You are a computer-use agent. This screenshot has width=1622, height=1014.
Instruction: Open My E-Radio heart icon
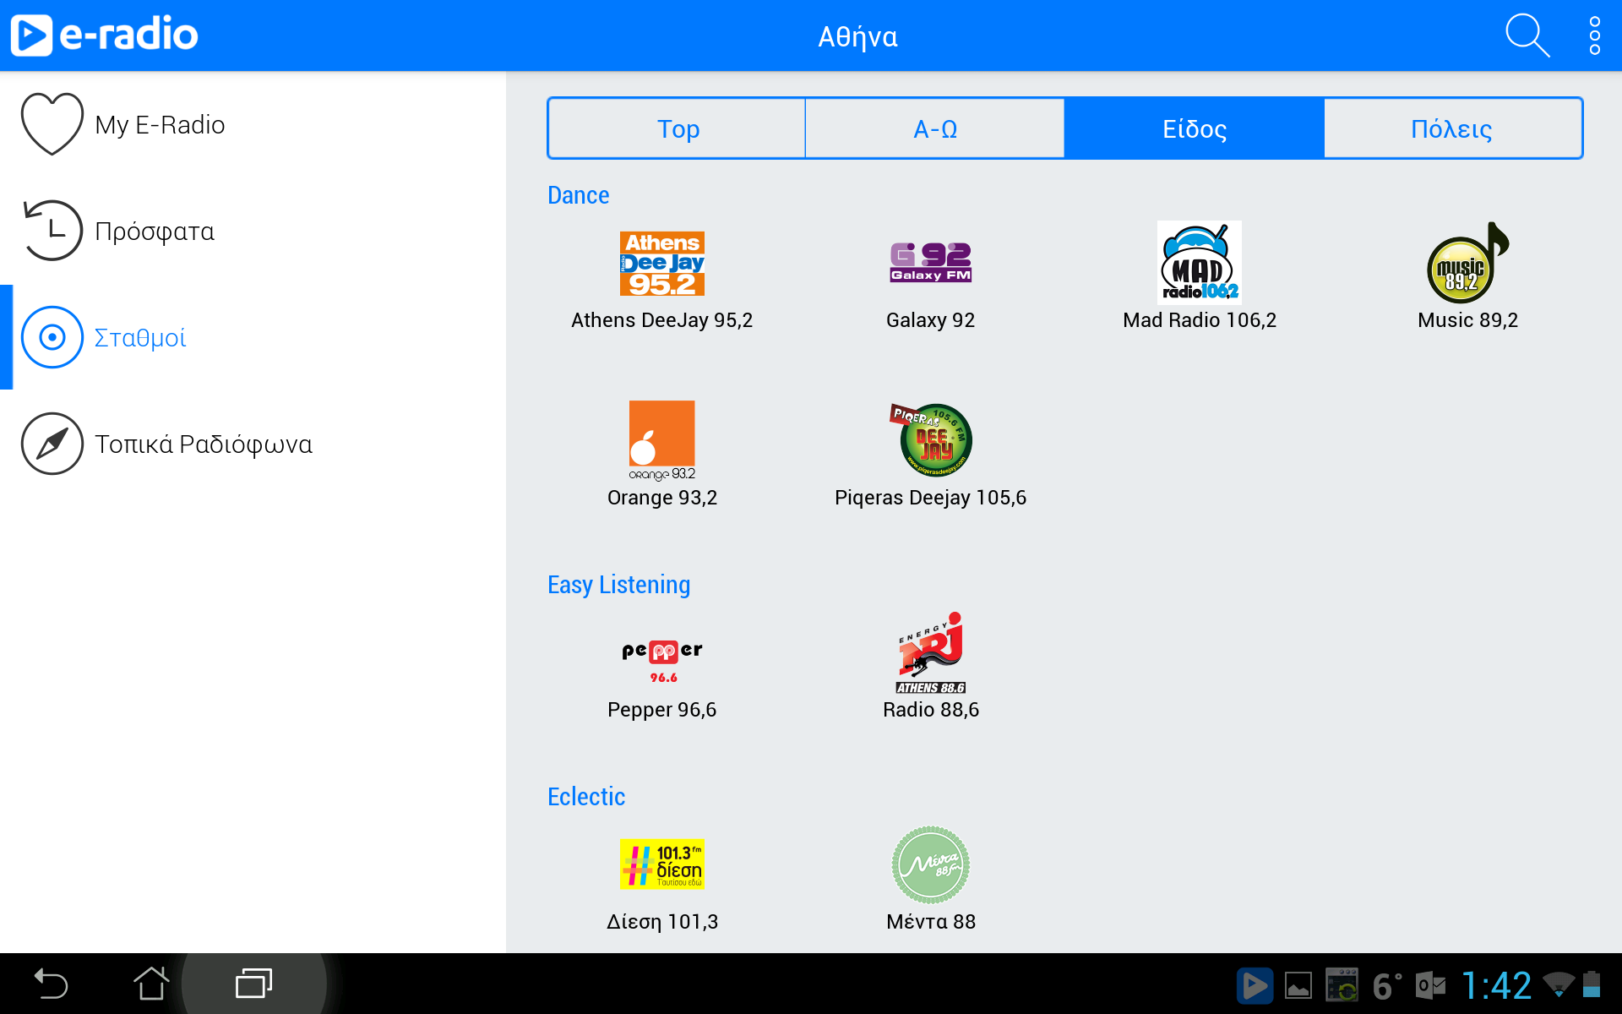52,124
